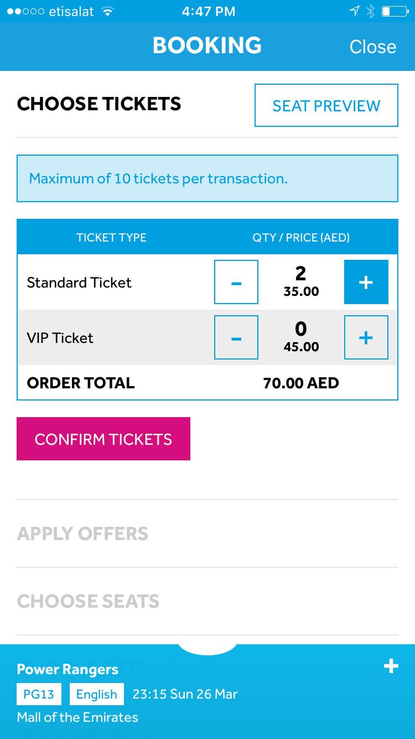This screenshot has width=415, height=739.
Task: Remove a VIP Ticket using minus
Action: pos(236,337)
